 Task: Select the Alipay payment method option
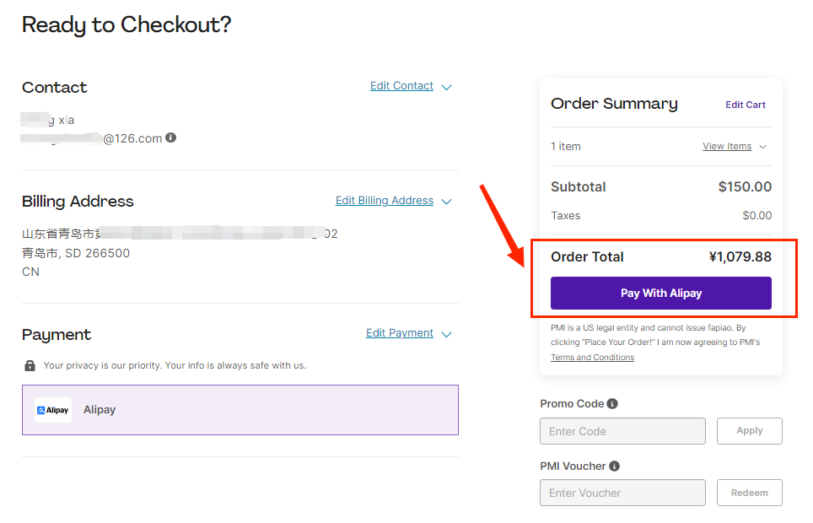pos(240,410)
